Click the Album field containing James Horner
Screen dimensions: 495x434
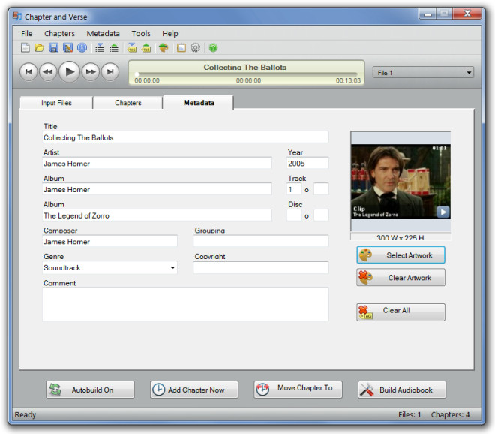click(157, 190)
